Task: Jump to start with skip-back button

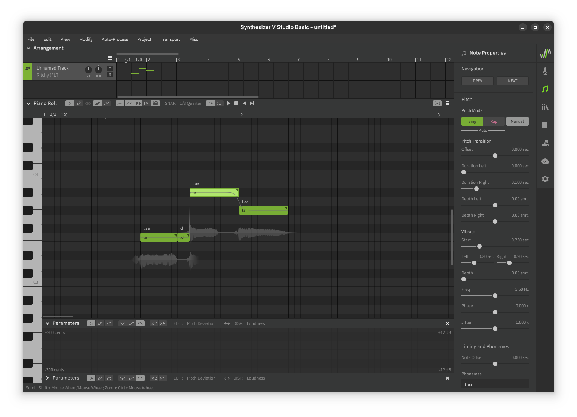Action: point(244,103)
